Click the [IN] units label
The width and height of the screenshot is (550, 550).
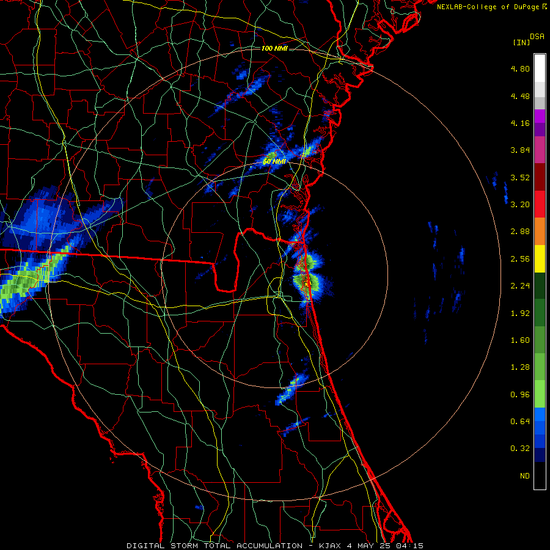click(x=521, y=42)
